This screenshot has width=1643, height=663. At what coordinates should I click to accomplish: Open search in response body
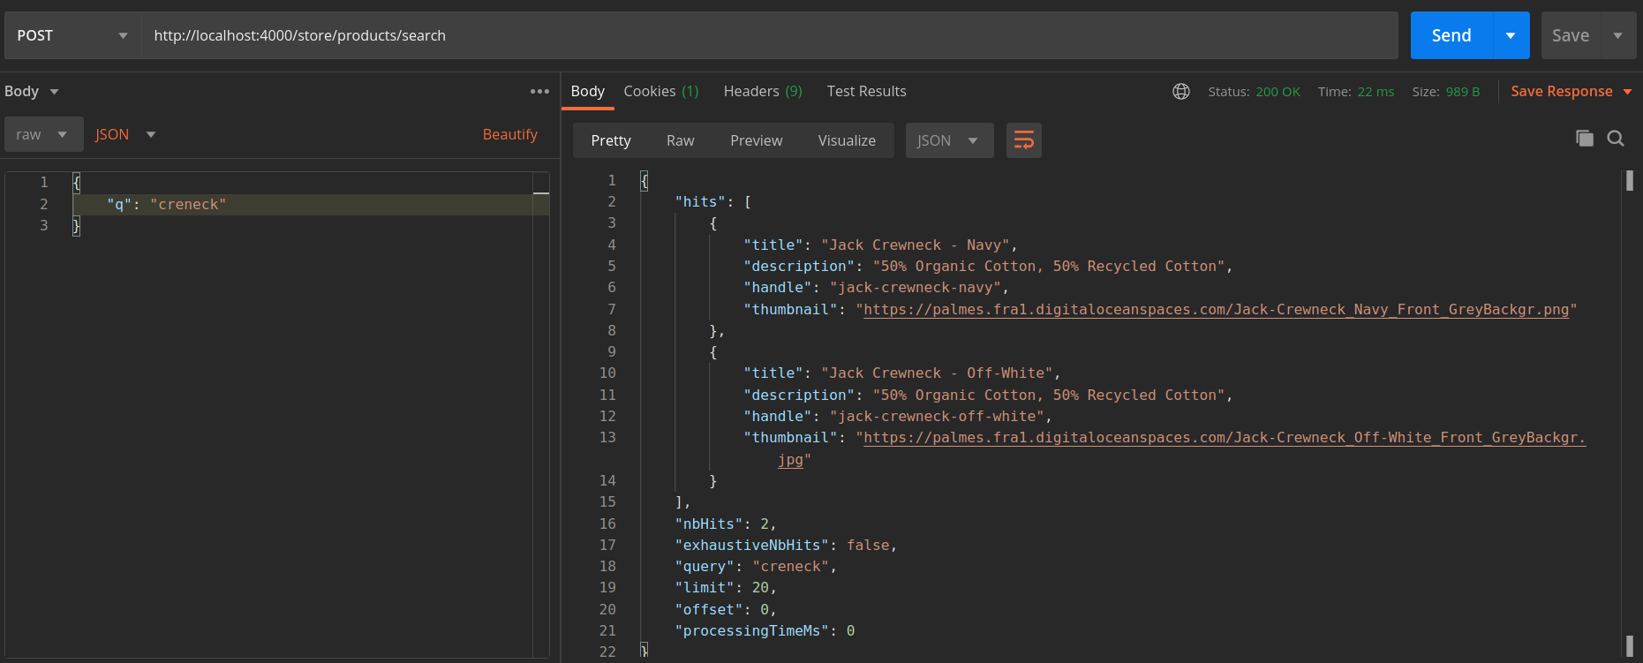coord(1616,138)
